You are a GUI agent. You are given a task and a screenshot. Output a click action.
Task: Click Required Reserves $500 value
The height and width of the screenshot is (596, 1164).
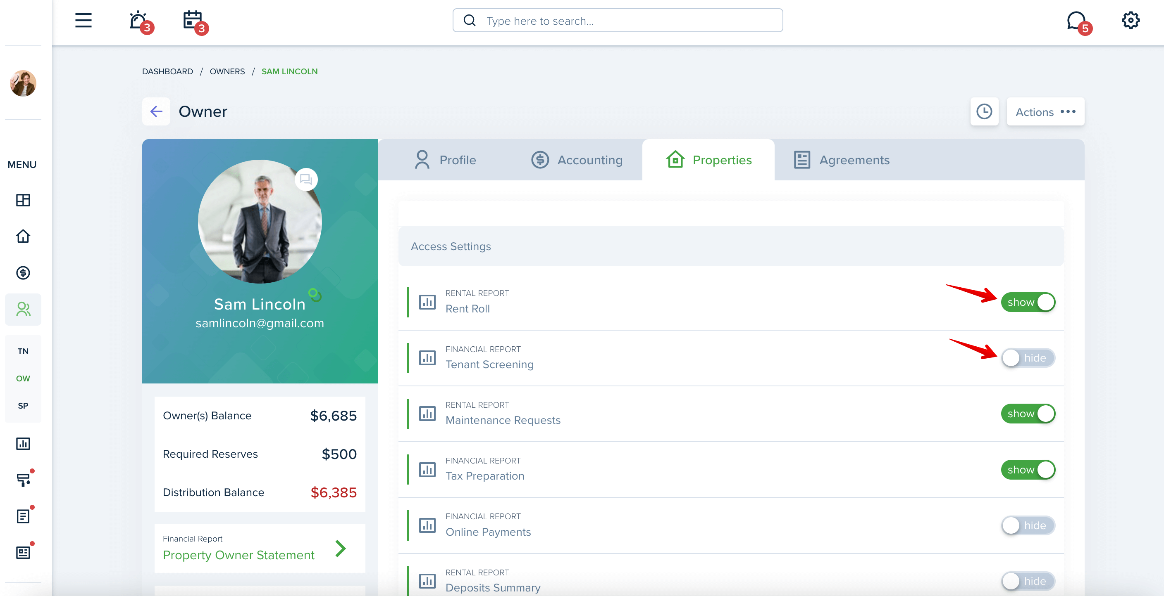(339, 454)
